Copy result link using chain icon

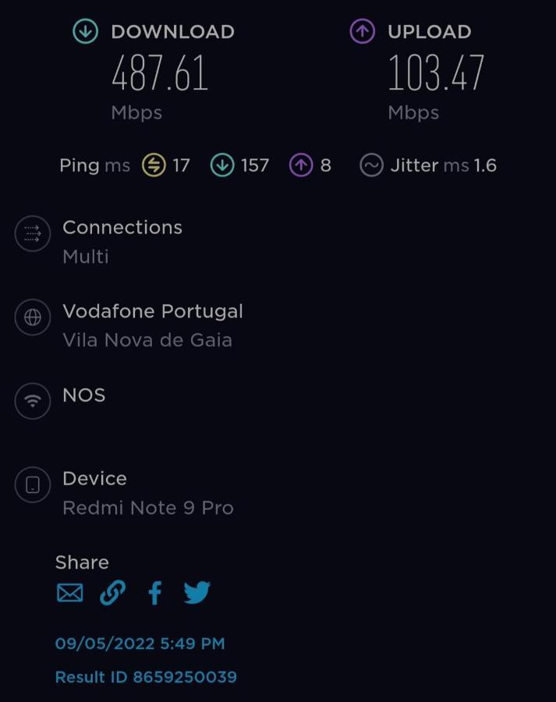(112, 593)
